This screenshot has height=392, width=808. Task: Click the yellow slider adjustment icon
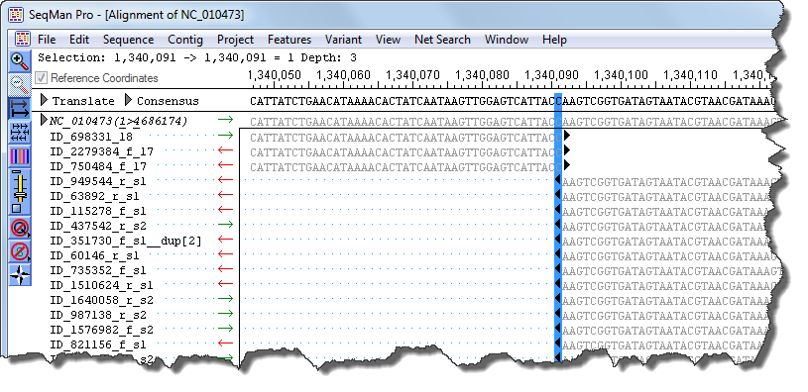20,191
